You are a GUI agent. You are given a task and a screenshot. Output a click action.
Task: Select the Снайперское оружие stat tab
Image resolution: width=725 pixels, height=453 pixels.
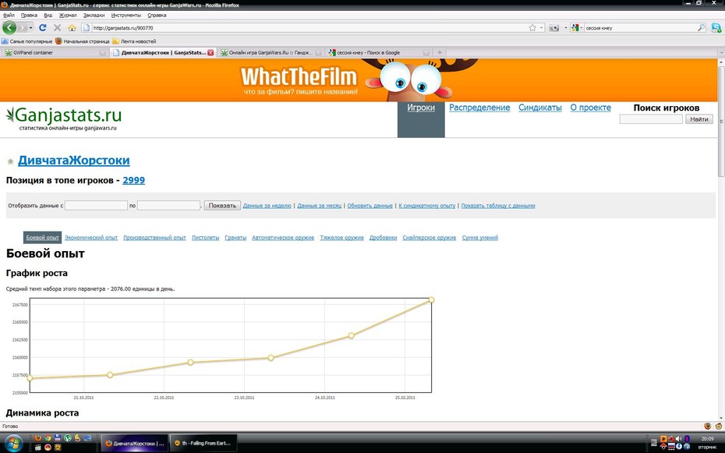point(429,238)
